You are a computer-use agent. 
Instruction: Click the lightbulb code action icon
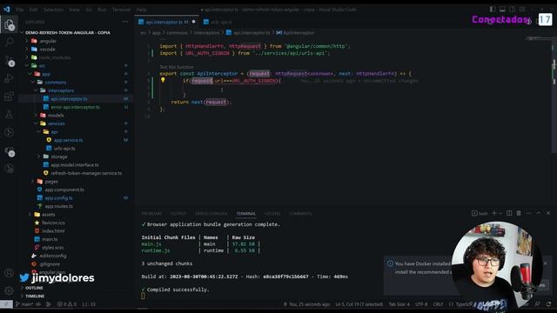(x=163, y=80)
